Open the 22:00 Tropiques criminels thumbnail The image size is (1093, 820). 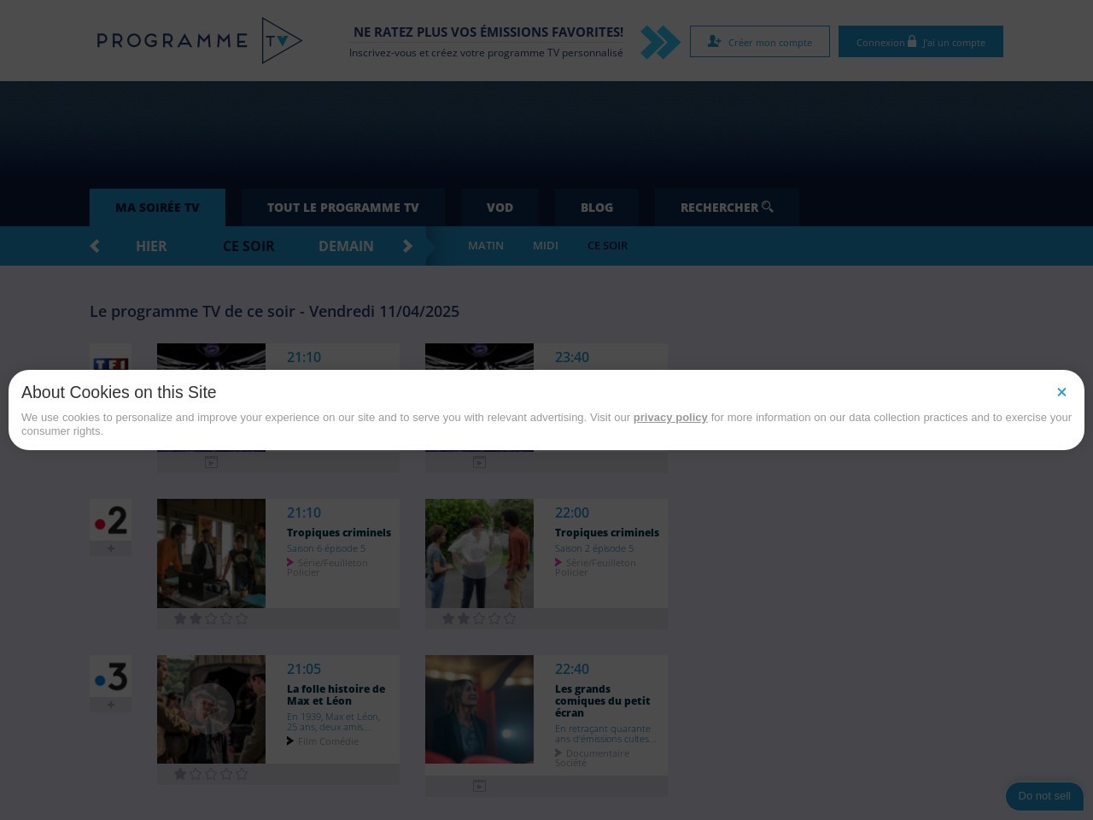click(x=479, y=553)
